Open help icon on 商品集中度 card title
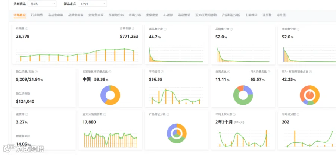This screenshot has height=155, width=336. click(x=165, y=29)
